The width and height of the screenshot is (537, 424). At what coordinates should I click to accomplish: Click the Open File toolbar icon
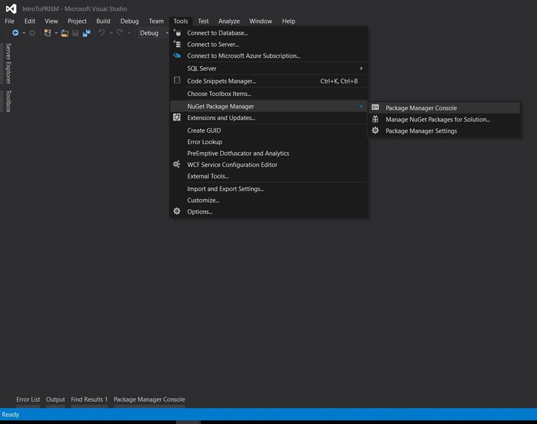[x=65, y=33]
